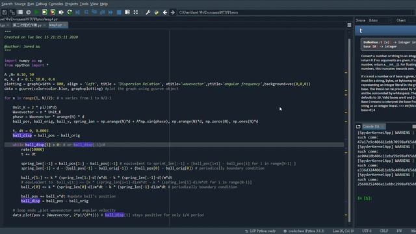The height and width of the screenshot is (234, 416).
Task: Start debugging with Debug file icon
Action: (x=78, y=12)
